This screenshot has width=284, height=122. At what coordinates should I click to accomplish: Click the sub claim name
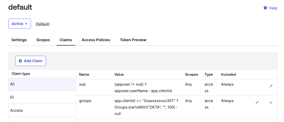click(x=82, y=84)
